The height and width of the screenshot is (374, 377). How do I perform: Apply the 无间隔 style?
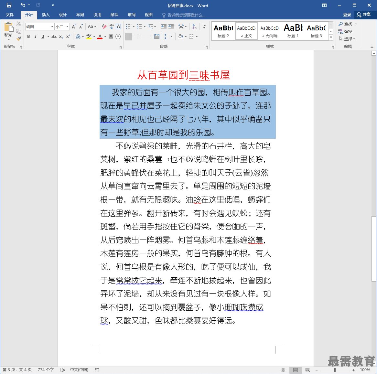coord(270,31)
